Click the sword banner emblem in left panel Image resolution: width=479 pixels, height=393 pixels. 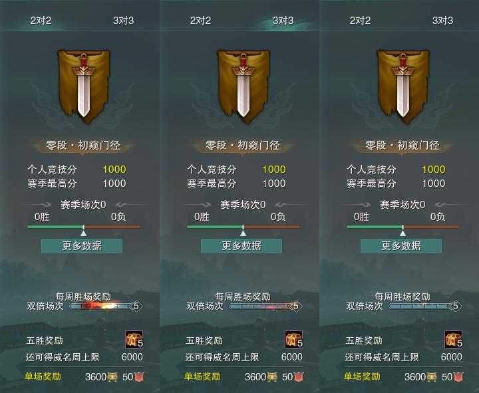83,87
